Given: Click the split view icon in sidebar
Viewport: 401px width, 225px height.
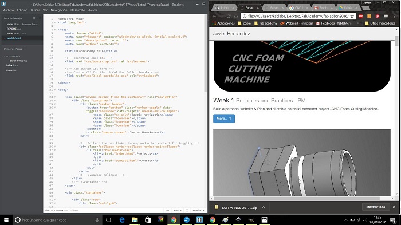Looking at the screenshot, I should coord(40,18).
